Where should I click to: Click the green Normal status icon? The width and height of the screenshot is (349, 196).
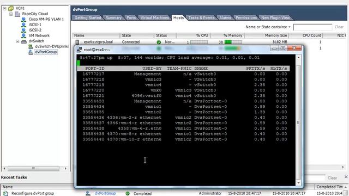coord(159,42)
